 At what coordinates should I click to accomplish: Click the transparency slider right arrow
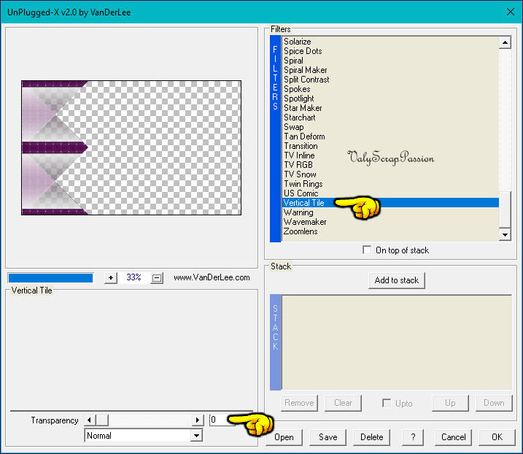pos(198,420)
